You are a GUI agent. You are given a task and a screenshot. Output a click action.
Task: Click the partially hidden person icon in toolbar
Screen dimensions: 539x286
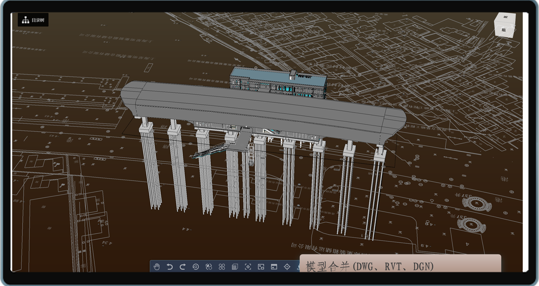(298, 267)
